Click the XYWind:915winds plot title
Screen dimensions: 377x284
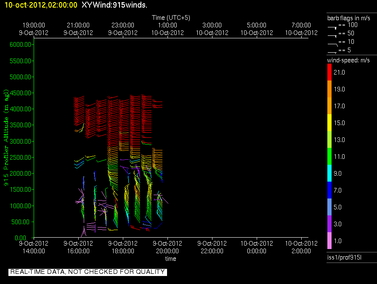pyautogui.click(x=114, y=5)
